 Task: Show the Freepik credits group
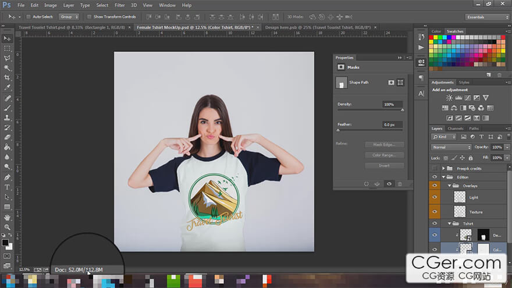(x=434, y=169)
